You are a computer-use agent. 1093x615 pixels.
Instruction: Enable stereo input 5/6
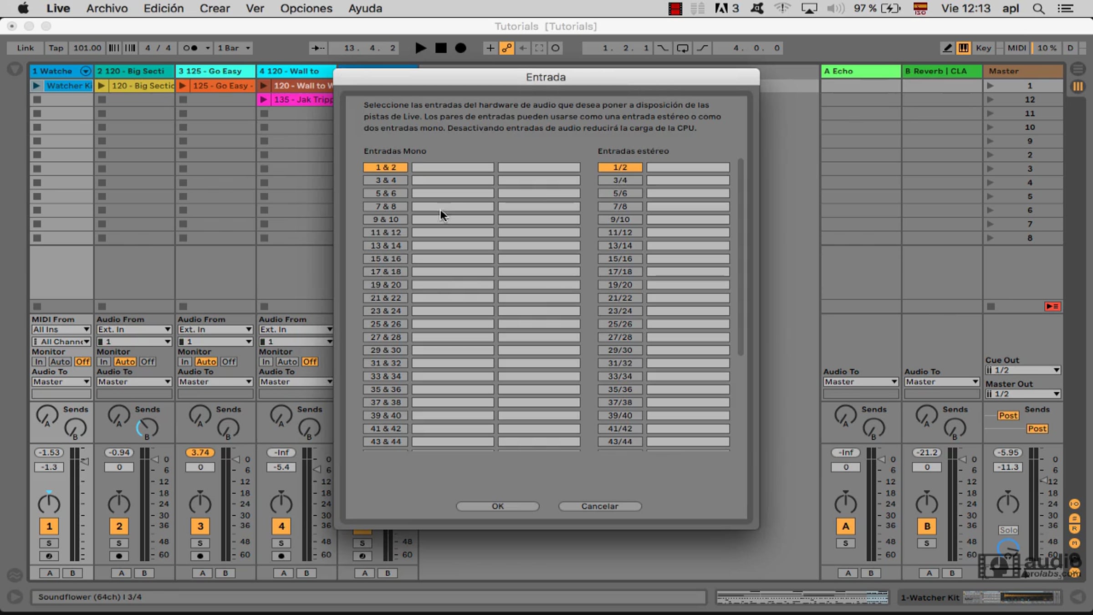point(620,194)
